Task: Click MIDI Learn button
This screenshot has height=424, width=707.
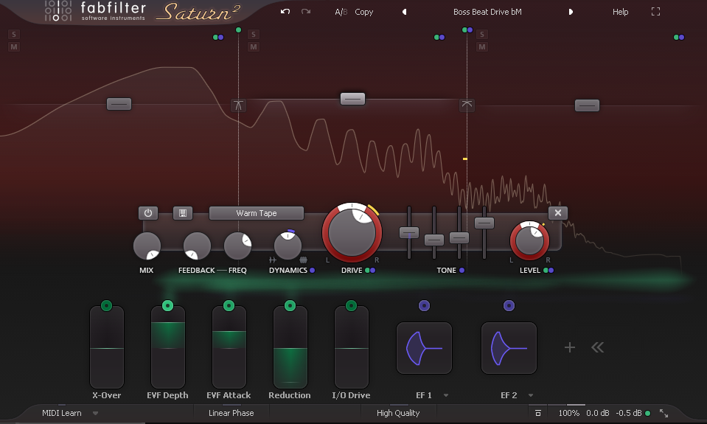Action: click(x=62, y=413)
